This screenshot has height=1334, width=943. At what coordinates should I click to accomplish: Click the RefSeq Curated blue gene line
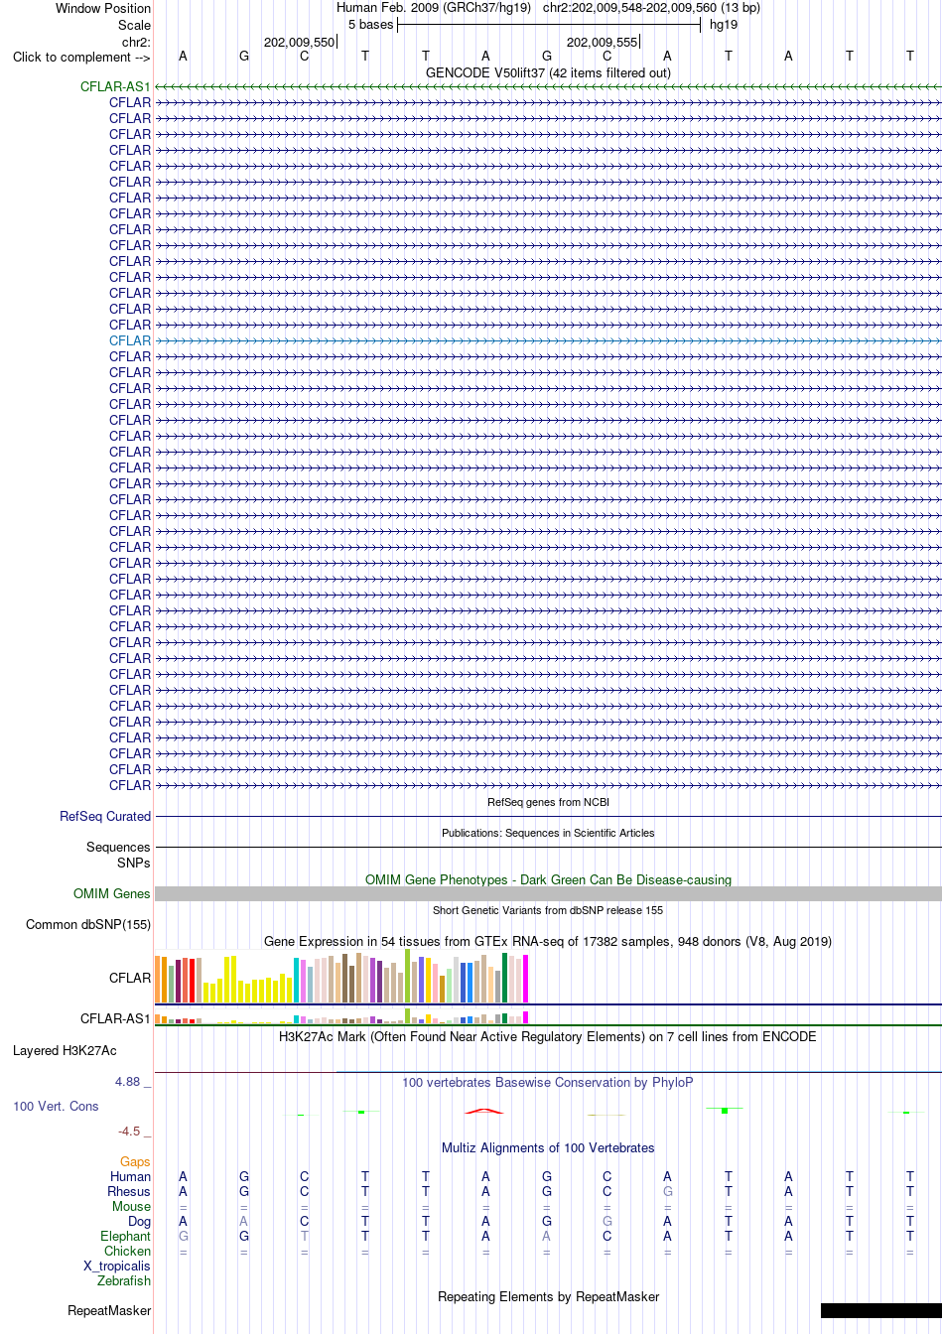pos(548,816)
